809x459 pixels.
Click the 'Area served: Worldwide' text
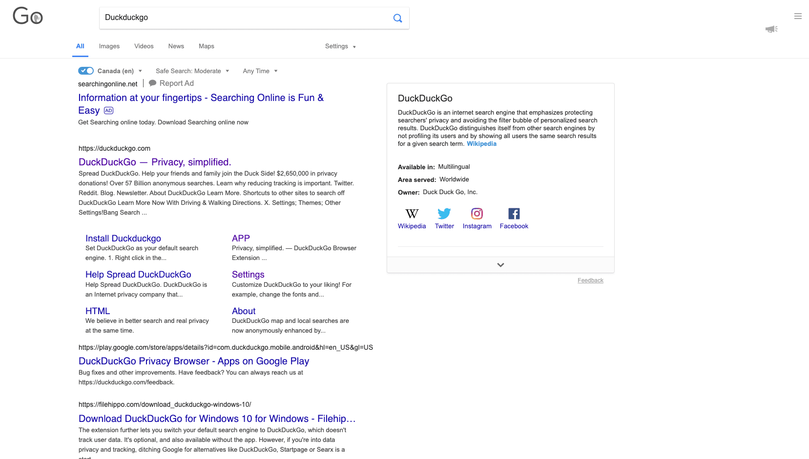pos(434,180)
